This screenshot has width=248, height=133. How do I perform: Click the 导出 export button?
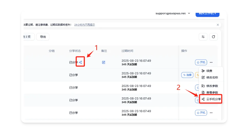[43, 37]
